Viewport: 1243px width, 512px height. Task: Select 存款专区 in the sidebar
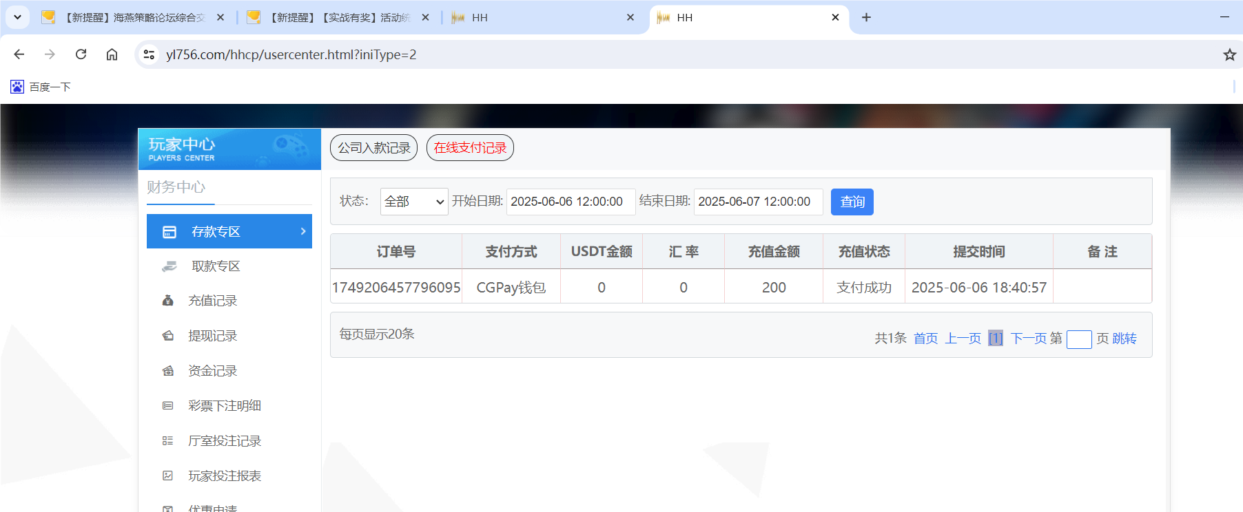(x=229, y=231)
